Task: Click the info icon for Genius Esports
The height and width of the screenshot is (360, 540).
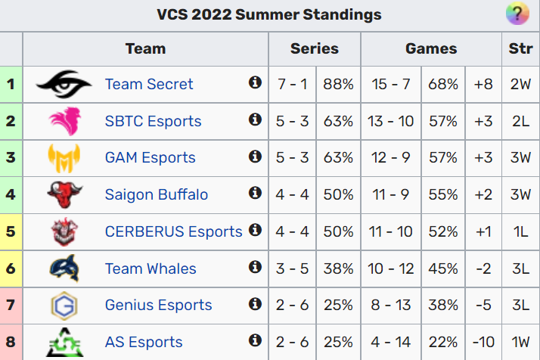Action: 255,304
